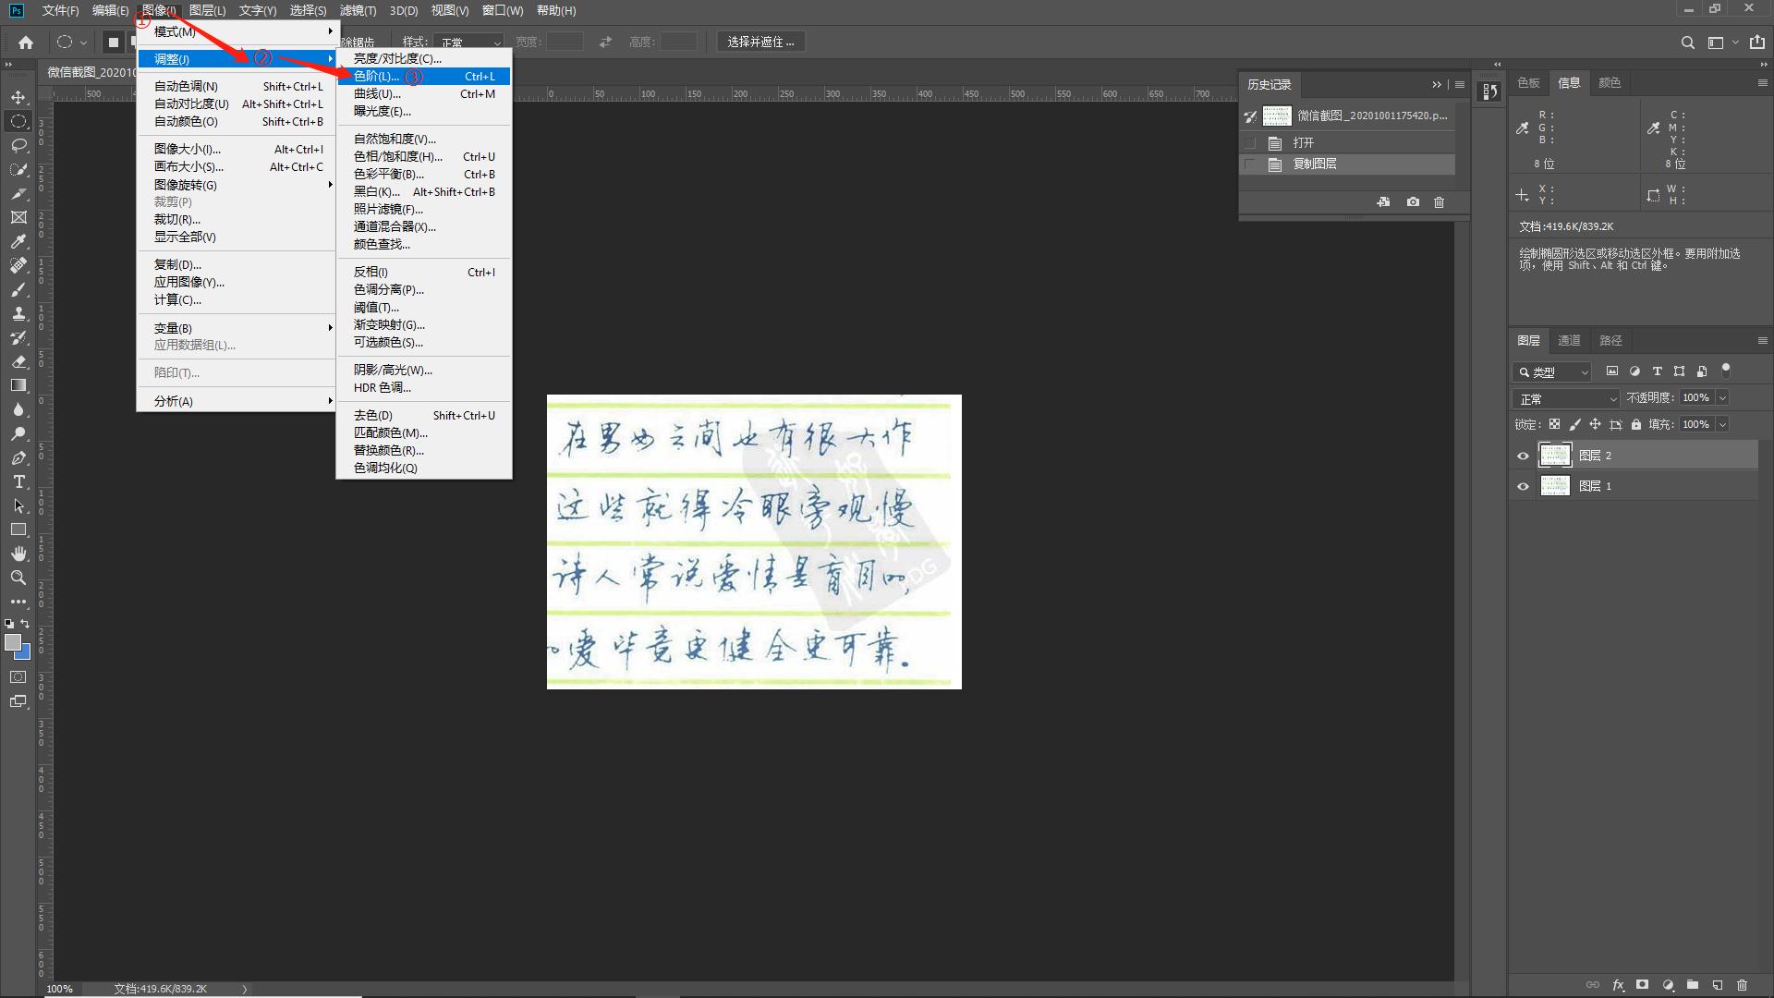This screenshot has width=1774, height=998.
Task: Expand the opacity 不透明度 dropdown arrow
Action: 1722,397
